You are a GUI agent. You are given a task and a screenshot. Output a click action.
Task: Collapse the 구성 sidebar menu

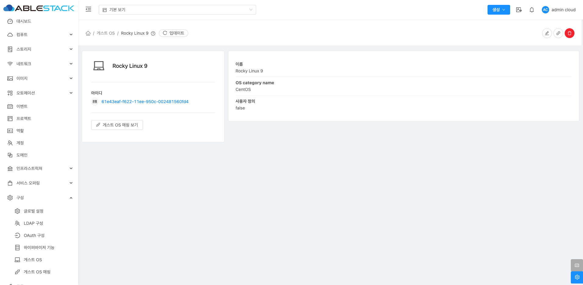coord(39,198)
